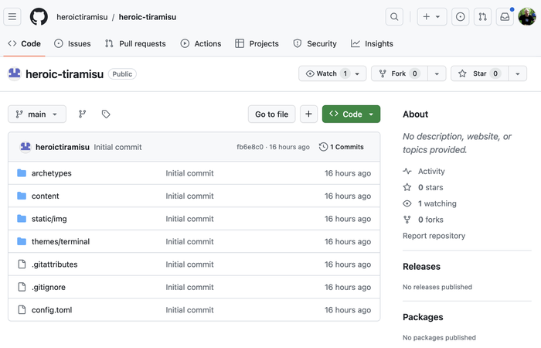541x348 pixels.
Task: Open the Watch notifications dropdown
Action: [x=332, y=73]
